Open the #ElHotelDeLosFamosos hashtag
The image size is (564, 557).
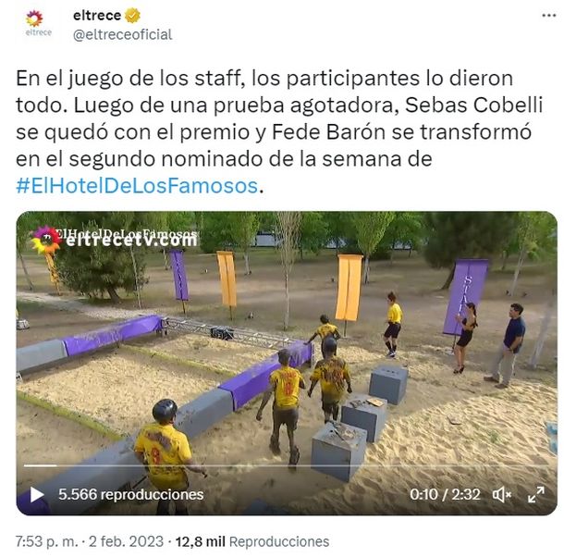137,186
